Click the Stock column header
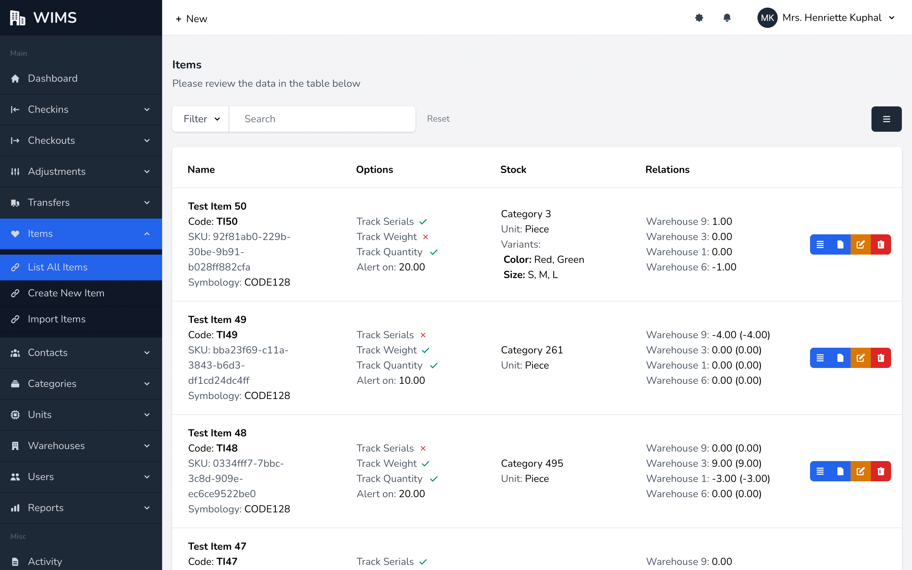This screenshot has height=570, width=912. [x=513, y=170]
